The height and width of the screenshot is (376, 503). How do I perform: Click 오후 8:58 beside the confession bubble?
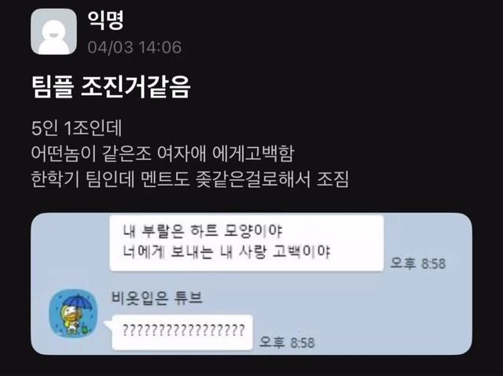[417, 264]
